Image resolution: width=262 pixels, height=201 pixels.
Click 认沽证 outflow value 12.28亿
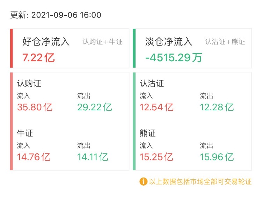(217, 107)
